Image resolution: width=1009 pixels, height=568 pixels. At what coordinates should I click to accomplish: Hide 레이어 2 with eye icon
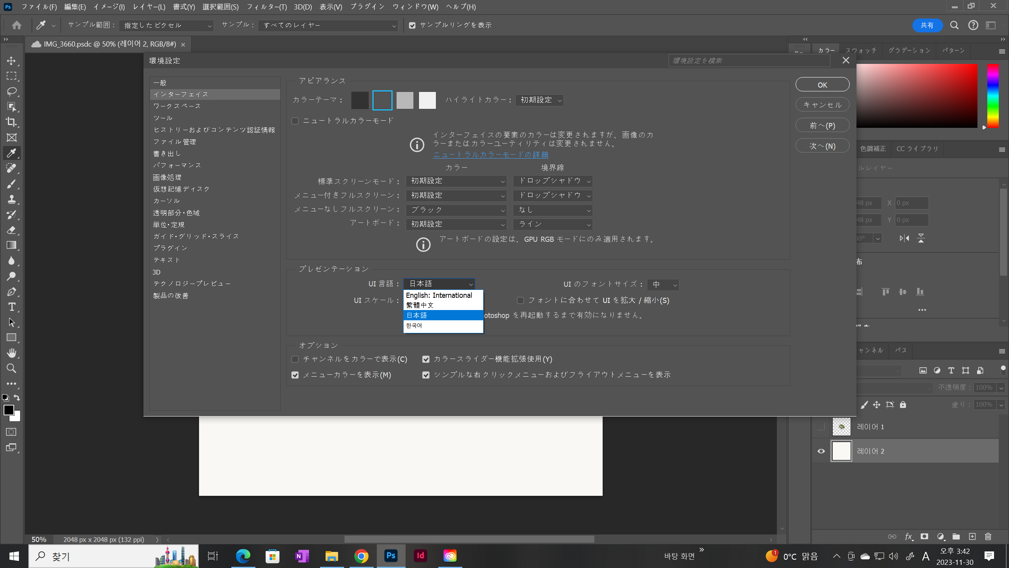coord(821,451)
